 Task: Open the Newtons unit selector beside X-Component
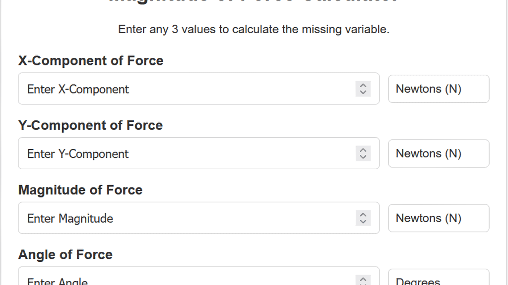439,89
